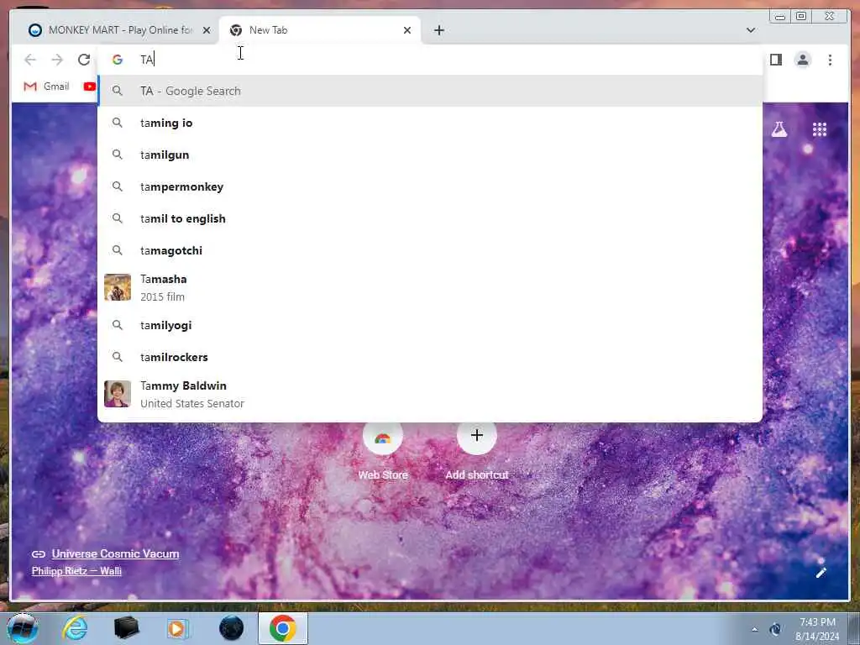The width and height of the screenshot is (860, 645).
Task: Select the 'tamilrockers' suggestion
Action: 430,356
